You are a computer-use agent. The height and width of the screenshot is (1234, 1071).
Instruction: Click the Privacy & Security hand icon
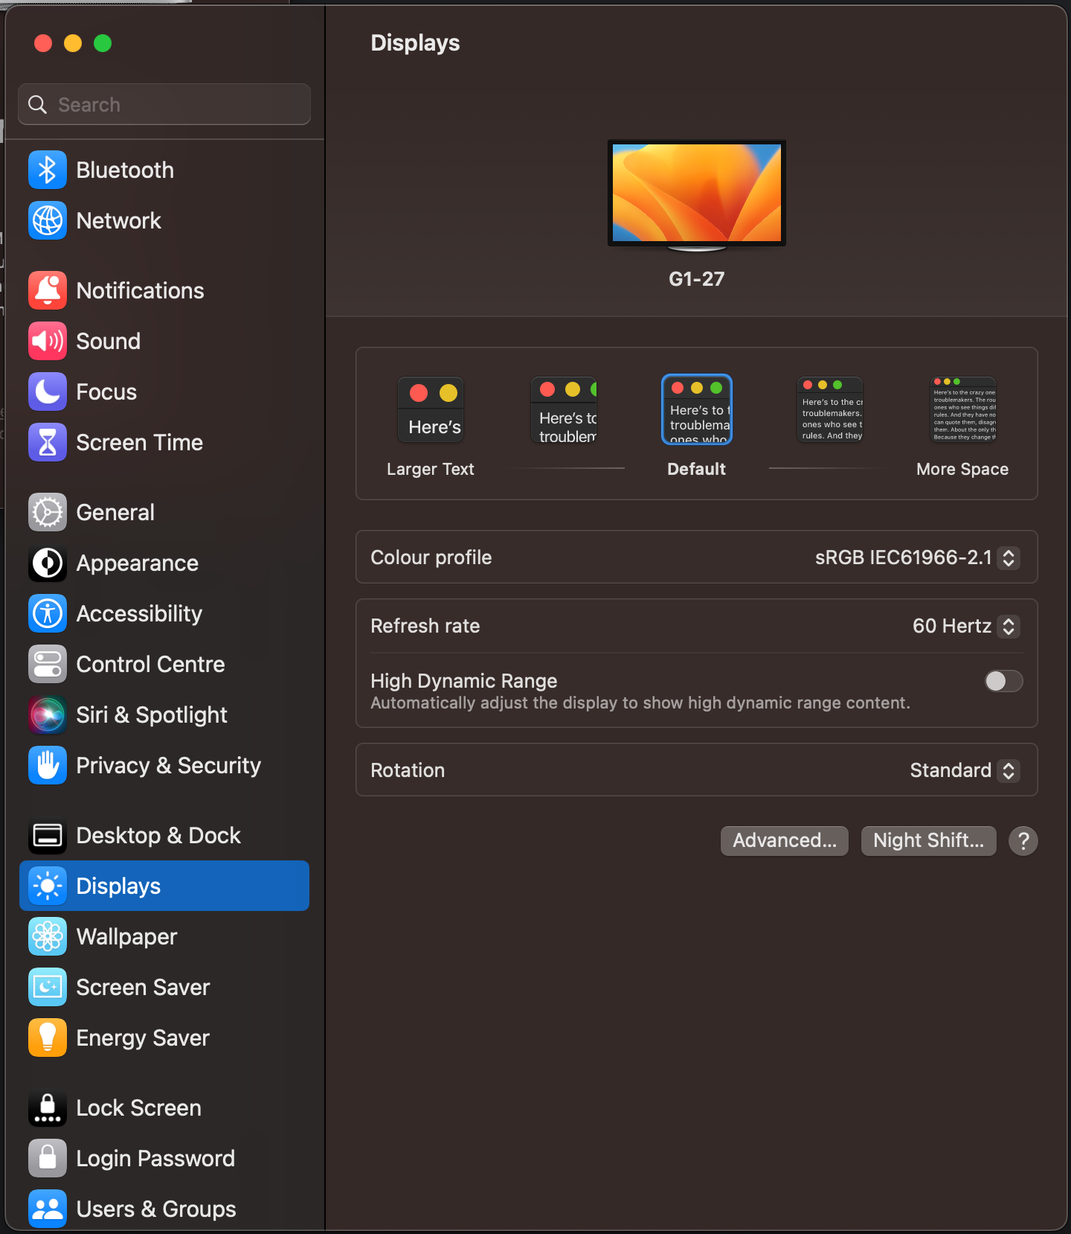coord(48,765)
